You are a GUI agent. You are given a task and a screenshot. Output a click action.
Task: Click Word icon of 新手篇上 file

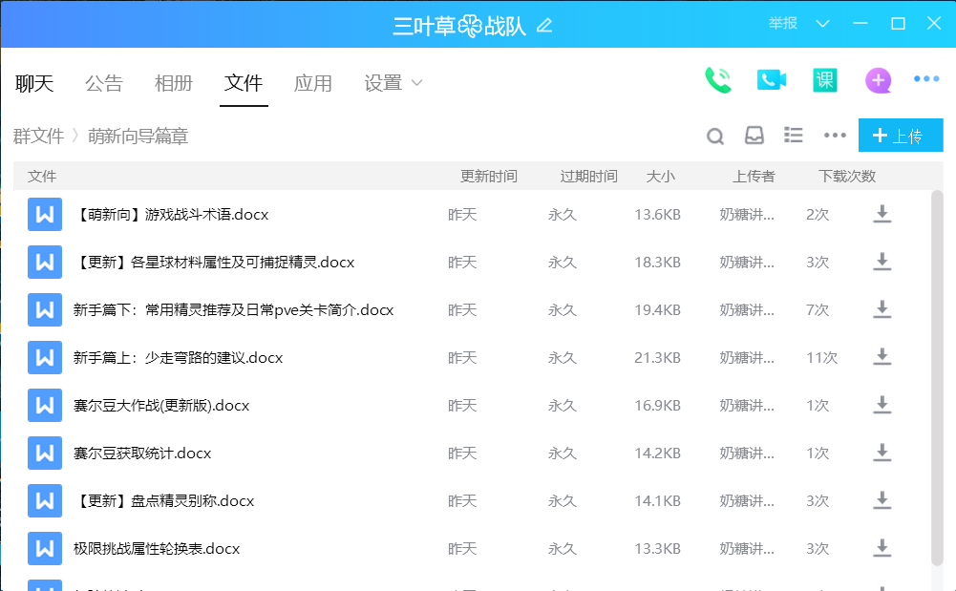45,358
